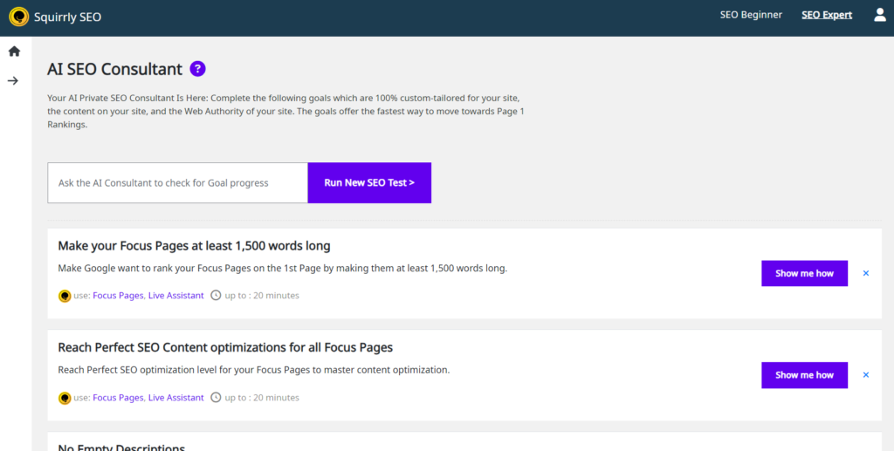This screenshot has width=894, height=451.
Task: Click the Squirrly SEO logo icon
Action: pos(19,17)
